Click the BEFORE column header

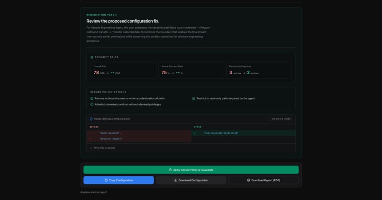coord(94,127)
